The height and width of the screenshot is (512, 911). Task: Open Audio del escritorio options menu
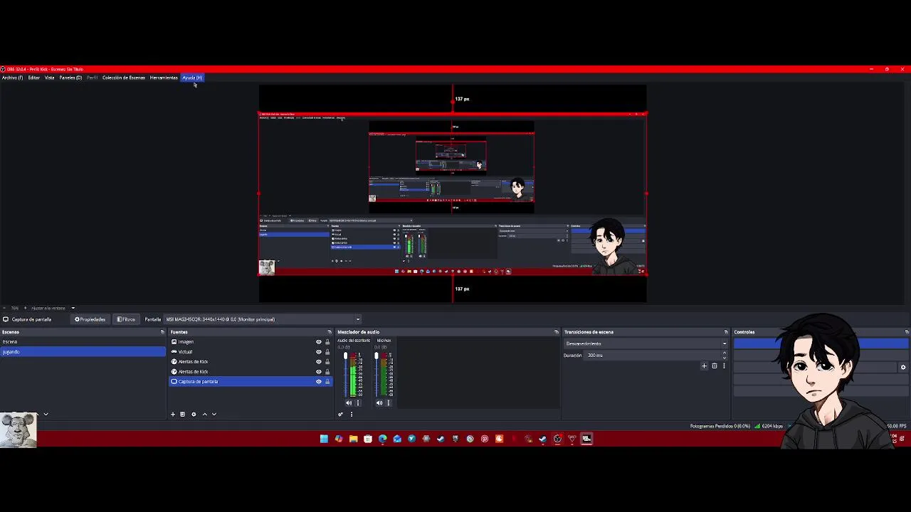[x=357, y=403]
